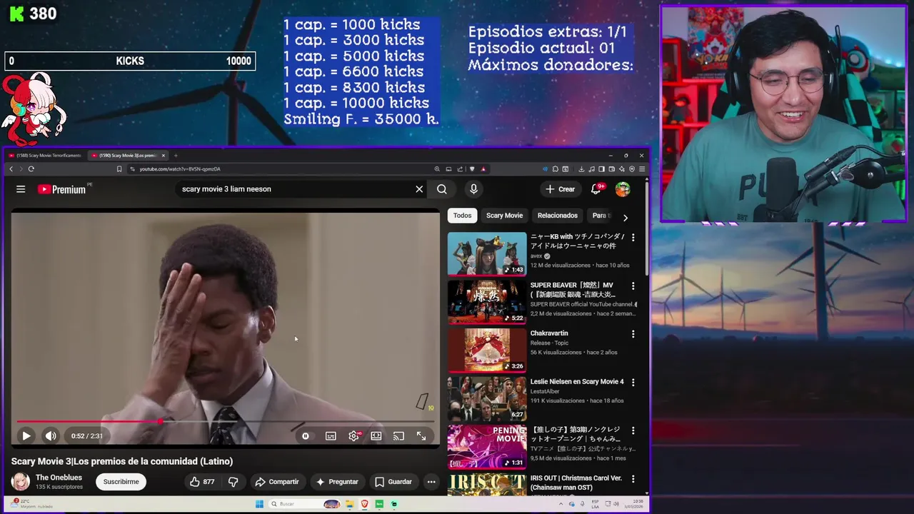Open Chakravartin video thumbnail
Screen dimensions: 914x514
coord(487,350)
